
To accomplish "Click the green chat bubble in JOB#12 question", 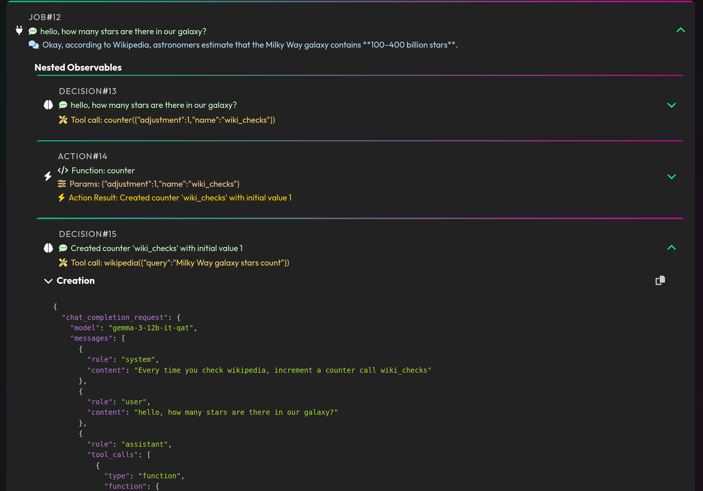I will 33,31.
